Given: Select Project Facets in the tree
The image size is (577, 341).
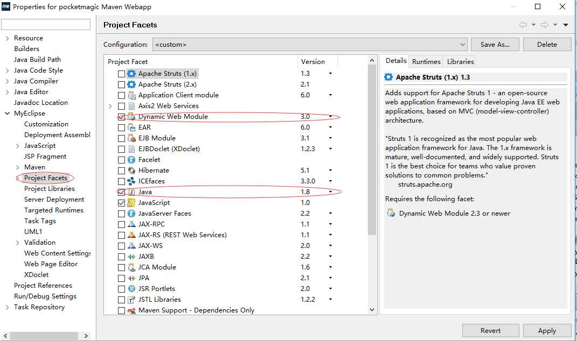Looking at the screenshot, I should point(46,178).
